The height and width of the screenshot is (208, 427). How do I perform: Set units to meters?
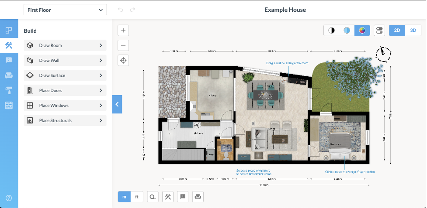(124, 197)
